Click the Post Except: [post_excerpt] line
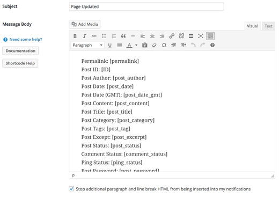 [114, 137]
